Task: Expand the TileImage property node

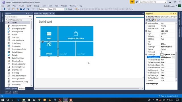Action: coord(146,54)
